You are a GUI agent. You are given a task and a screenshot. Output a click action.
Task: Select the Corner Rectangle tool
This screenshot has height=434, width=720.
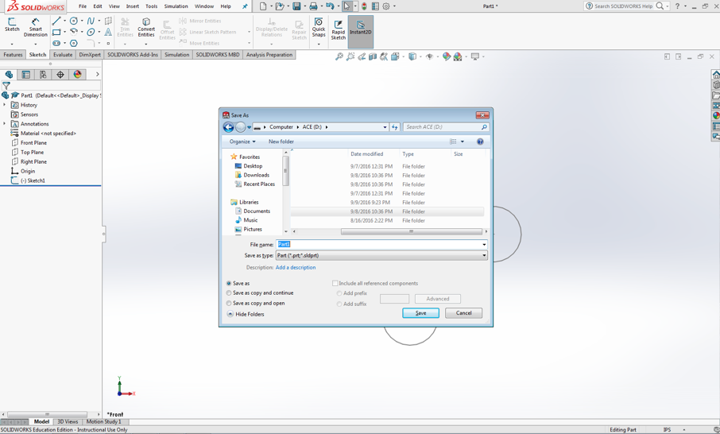[56, 32]
